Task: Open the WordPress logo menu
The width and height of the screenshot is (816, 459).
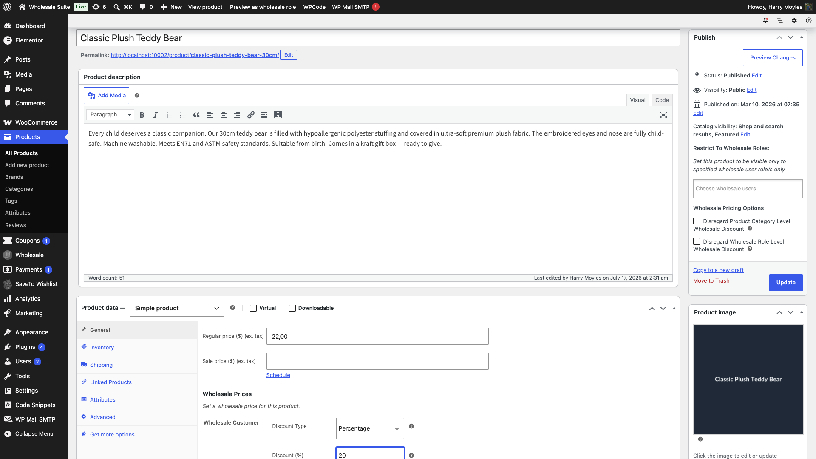Action: (x=7, y=7)
